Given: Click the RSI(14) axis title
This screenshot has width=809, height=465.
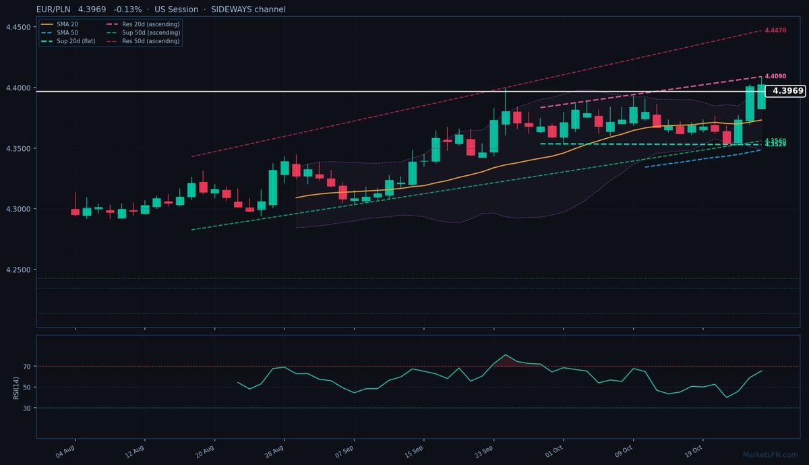Looking at the screenshot, I should [16, 387].
